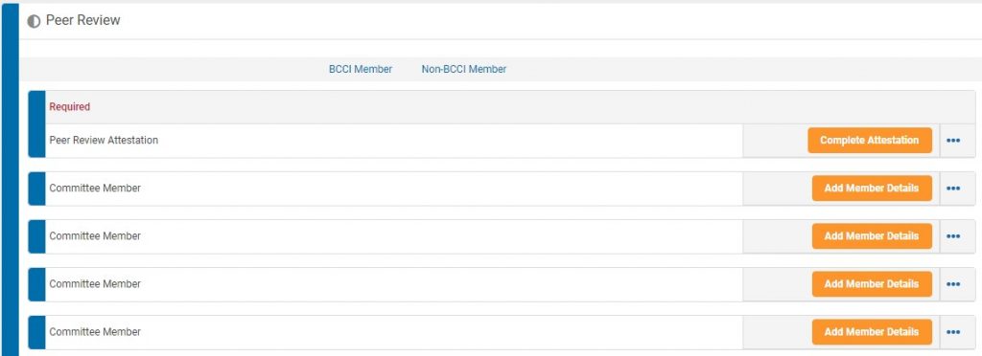Select the Peer Review Attestation row
The width and height of the screenshot is (982, 356).
tap(502, 141)
